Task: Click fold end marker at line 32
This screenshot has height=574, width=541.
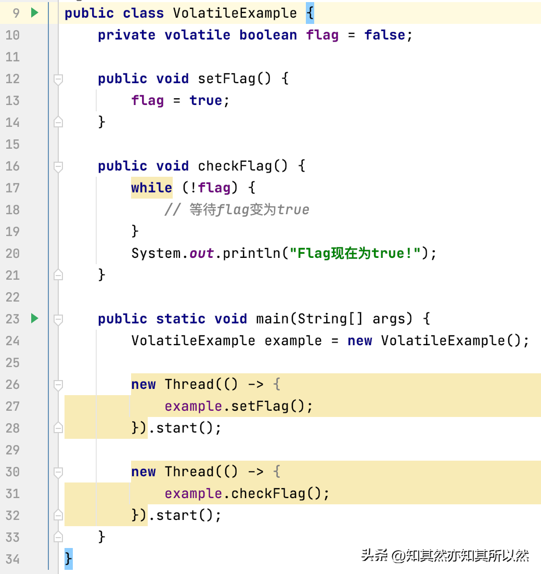Action: (x=58, y=515)
